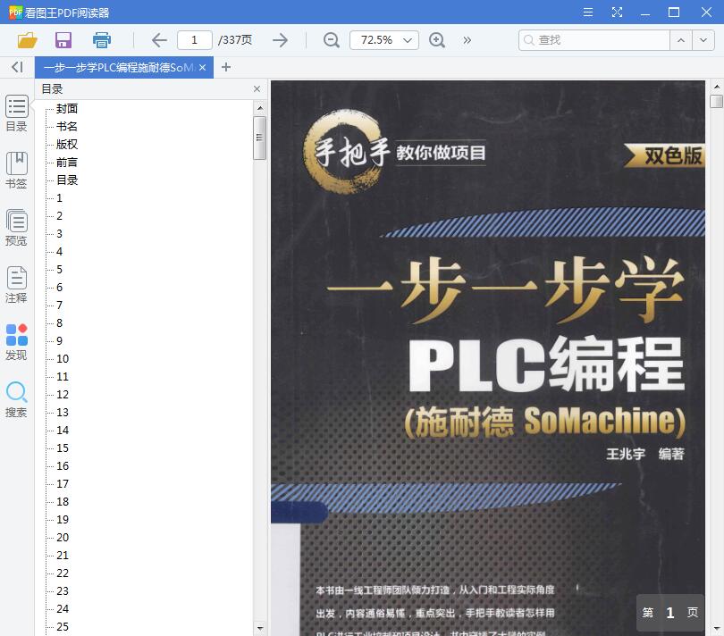This screenshot has height=636, width=724.
Task: Open the zoom level 72.5% dropdown
Action: click(x=384, y=40)
